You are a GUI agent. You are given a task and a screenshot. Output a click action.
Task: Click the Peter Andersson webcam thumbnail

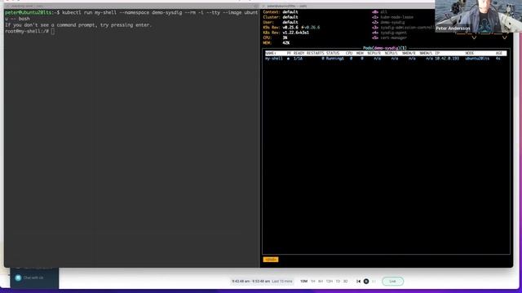coord(479,16)
